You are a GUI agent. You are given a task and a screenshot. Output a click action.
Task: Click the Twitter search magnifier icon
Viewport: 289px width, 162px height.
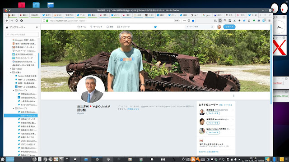point(212,27)
